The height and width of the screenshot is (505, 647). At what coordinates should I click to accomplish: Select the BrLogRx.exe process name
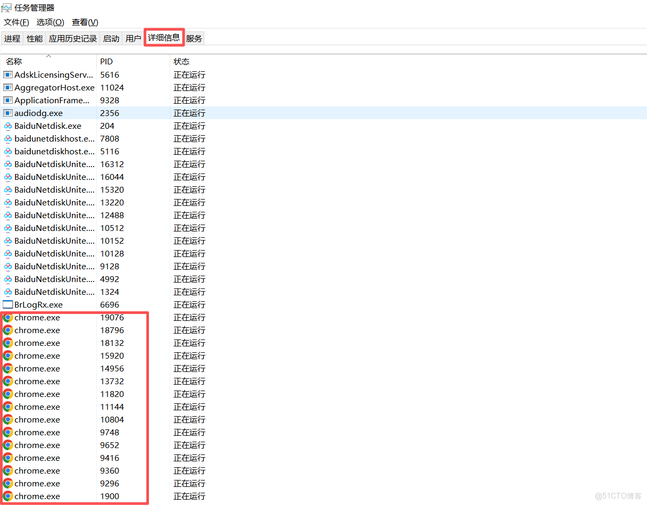click(x=38, y=304)
